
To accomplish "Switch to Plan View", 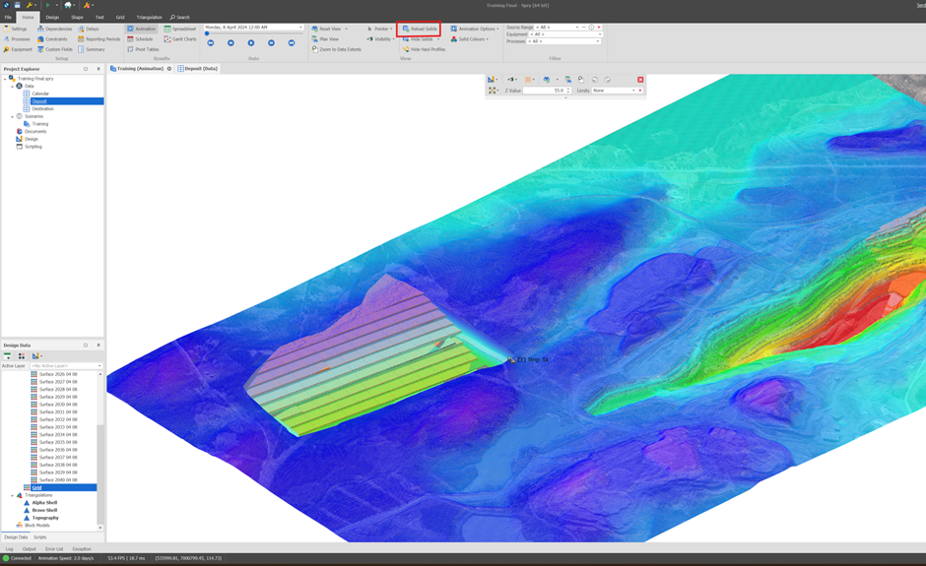I will click(327, 39).
